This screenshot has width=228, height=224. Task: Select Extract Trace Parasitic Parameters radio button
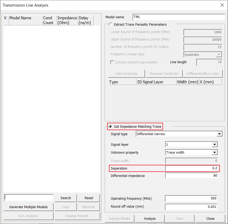point(110,24)
